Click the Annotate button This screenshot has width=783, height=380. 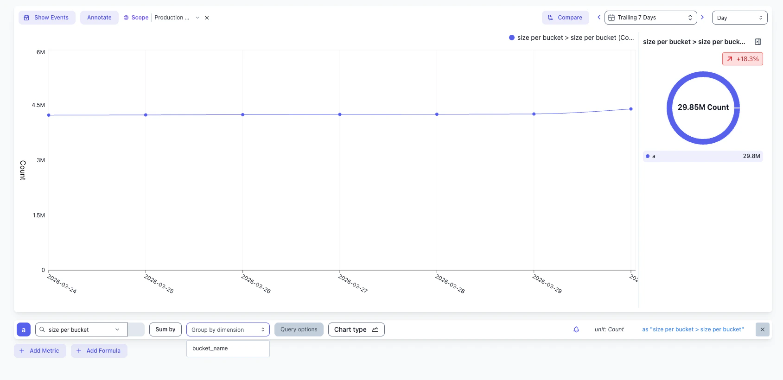point(99,18)
